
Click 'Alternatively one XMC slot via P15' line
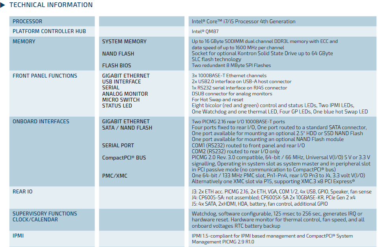click(273, 182)
